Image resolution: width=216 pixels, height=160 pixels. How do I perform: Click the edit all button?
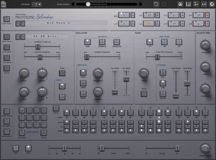[x=7, y=68]
